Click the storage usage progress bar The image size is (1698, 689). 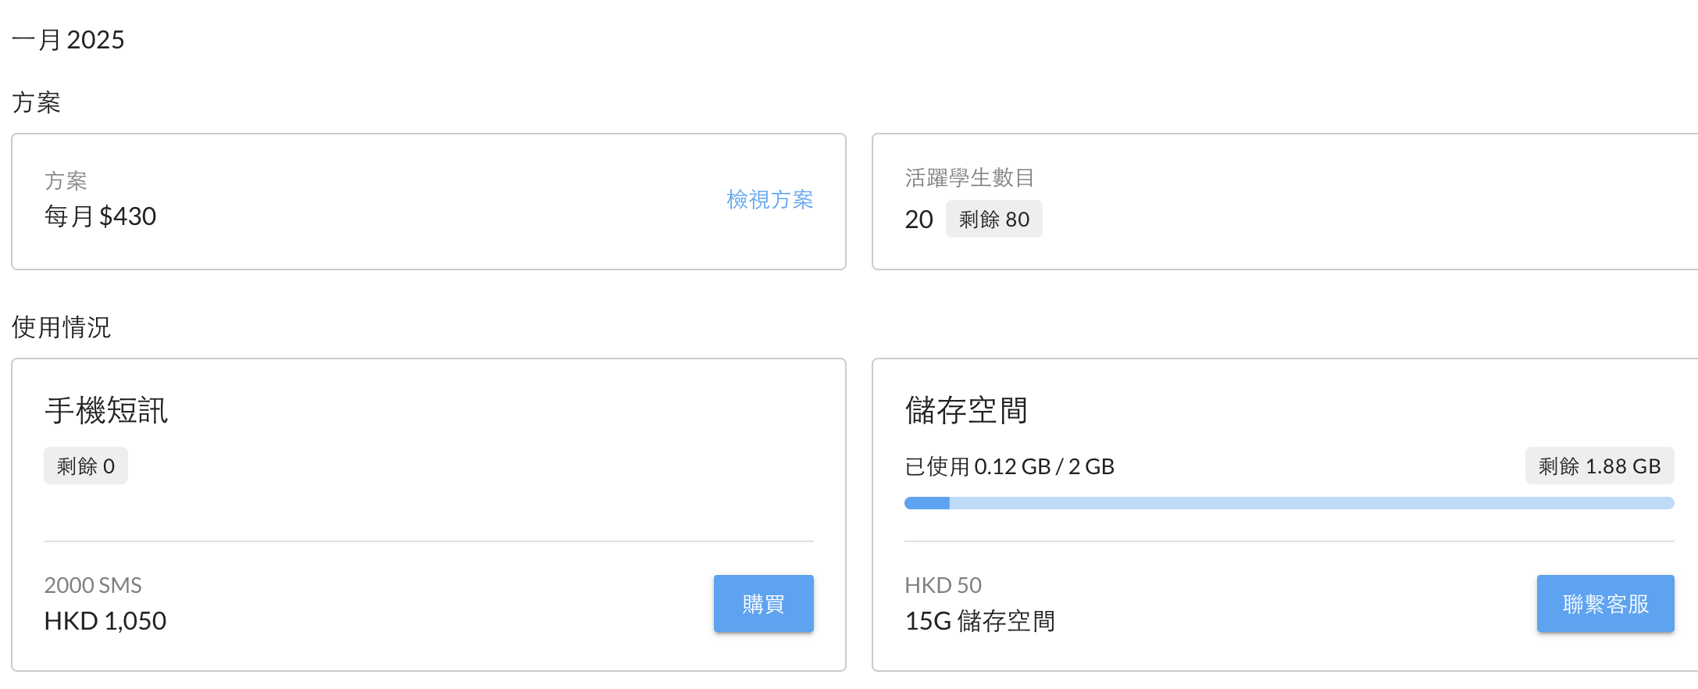[x=1289, y=503]
